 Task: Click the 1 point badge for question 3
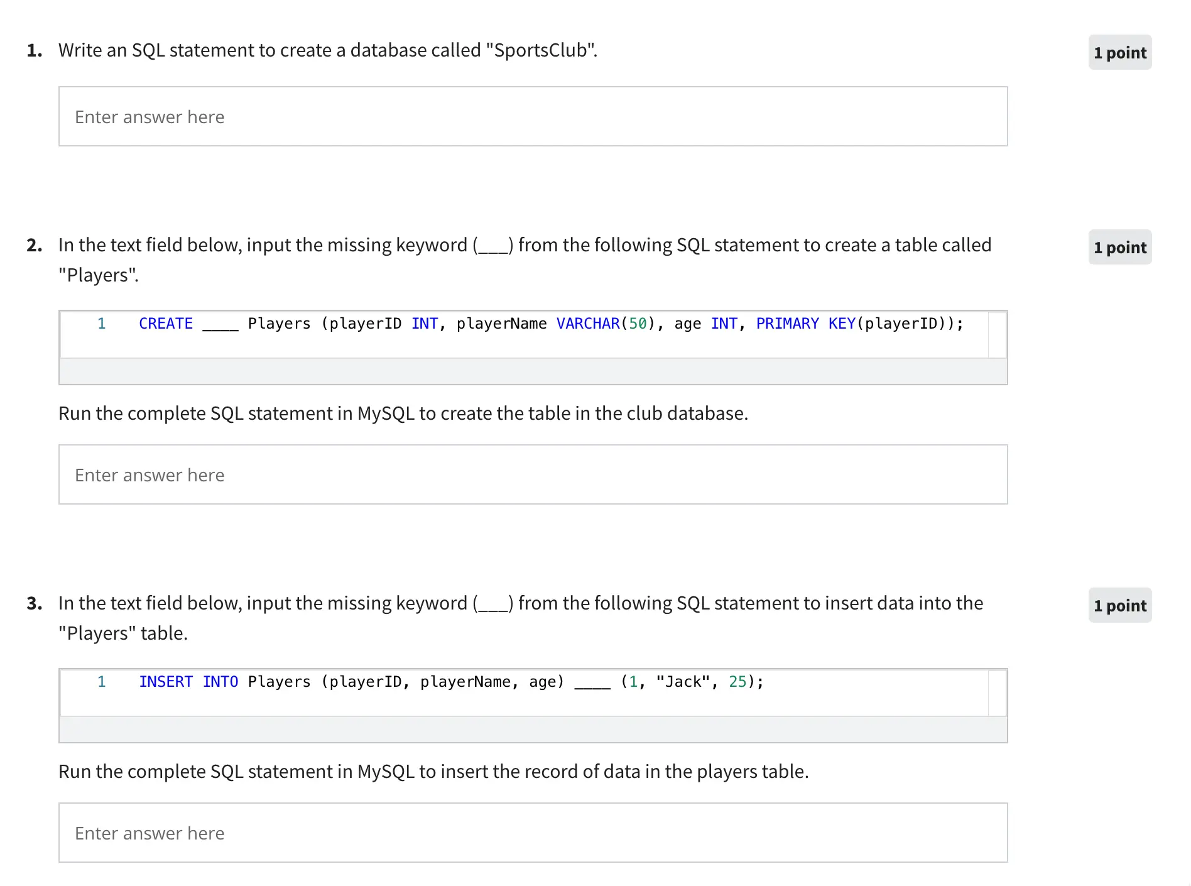(1119, 606)
